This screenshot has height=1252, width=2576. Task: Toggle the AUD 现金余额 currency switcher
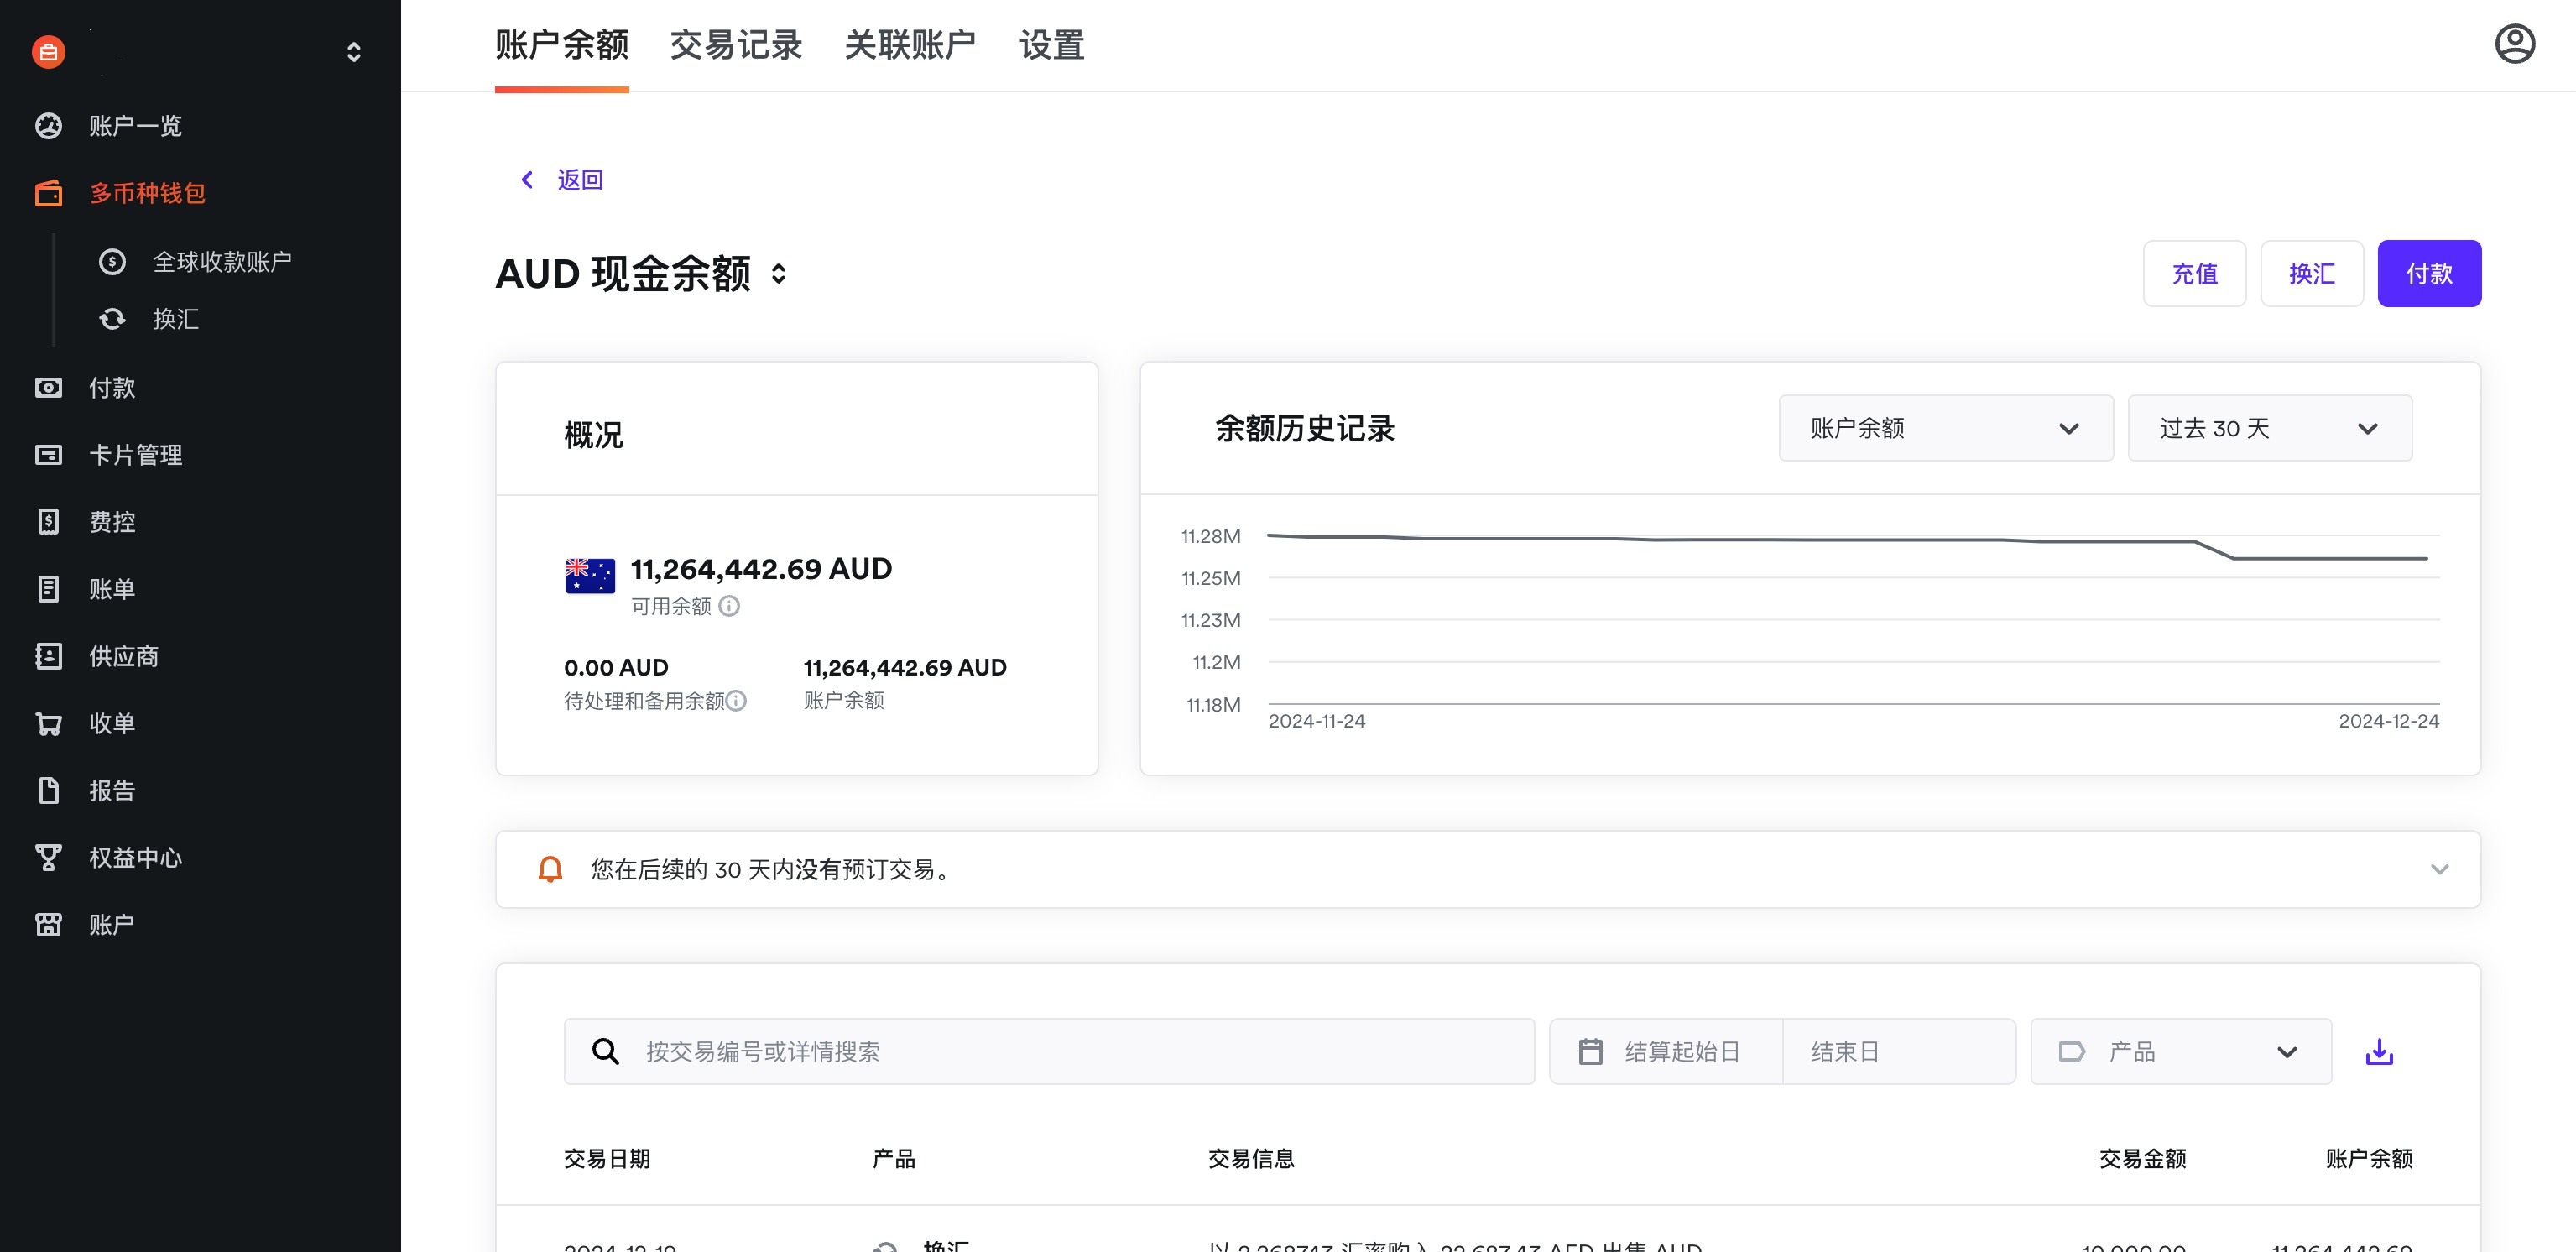pos(779,274)
